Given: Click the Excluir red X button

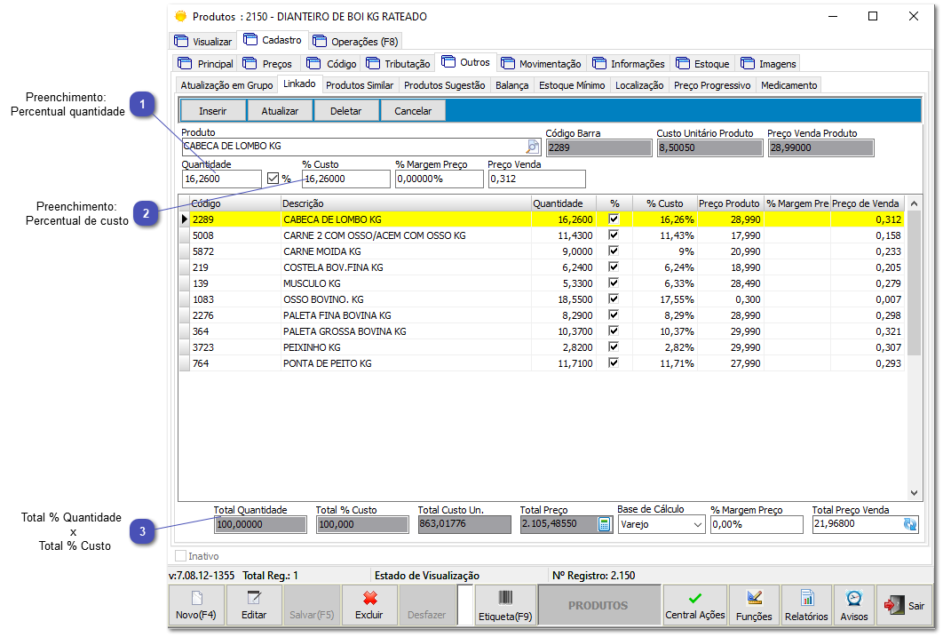Looking at the screenshot, I should 369,605.
